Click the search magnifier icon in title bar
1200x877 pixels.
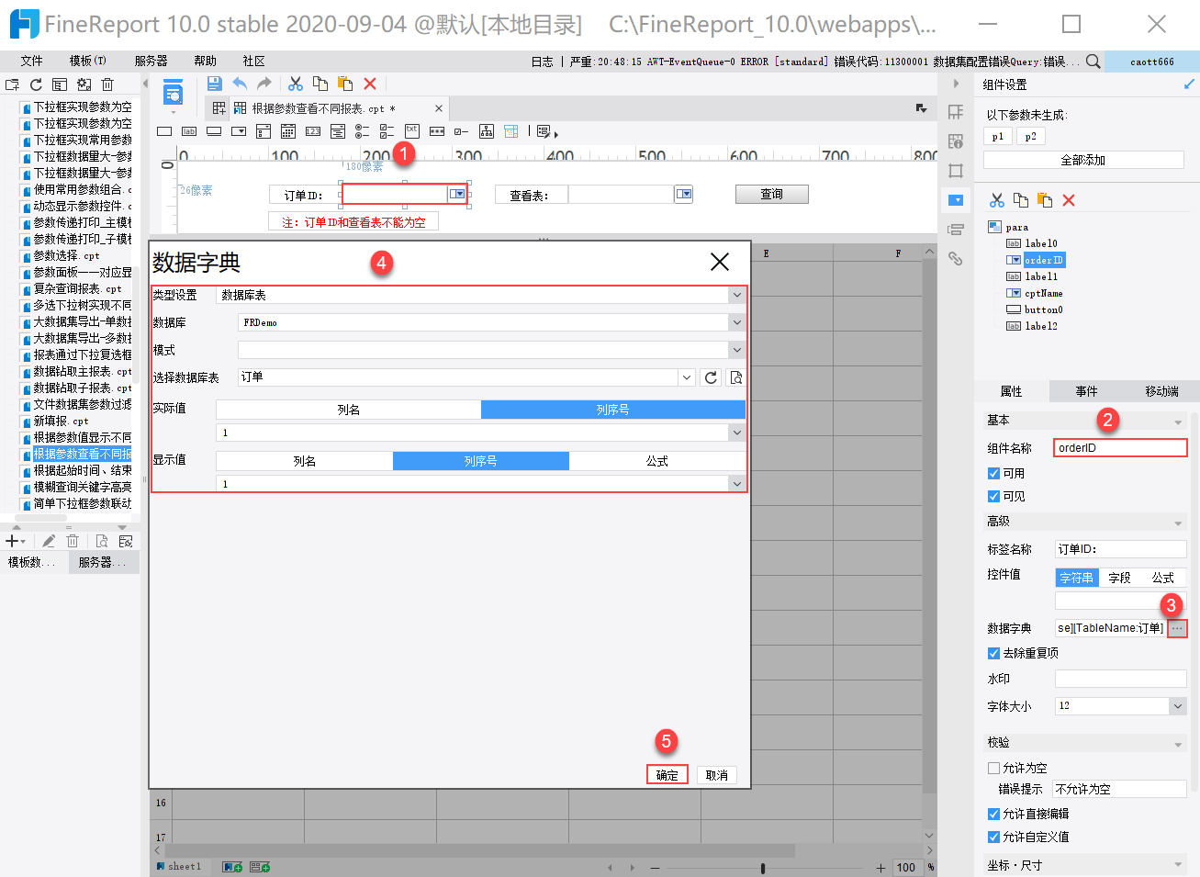1093,62
